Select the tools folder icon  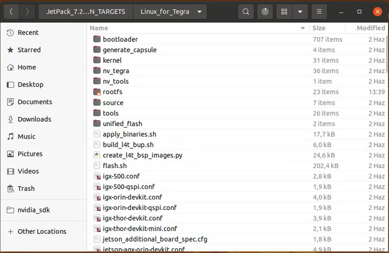coord(97,113)
